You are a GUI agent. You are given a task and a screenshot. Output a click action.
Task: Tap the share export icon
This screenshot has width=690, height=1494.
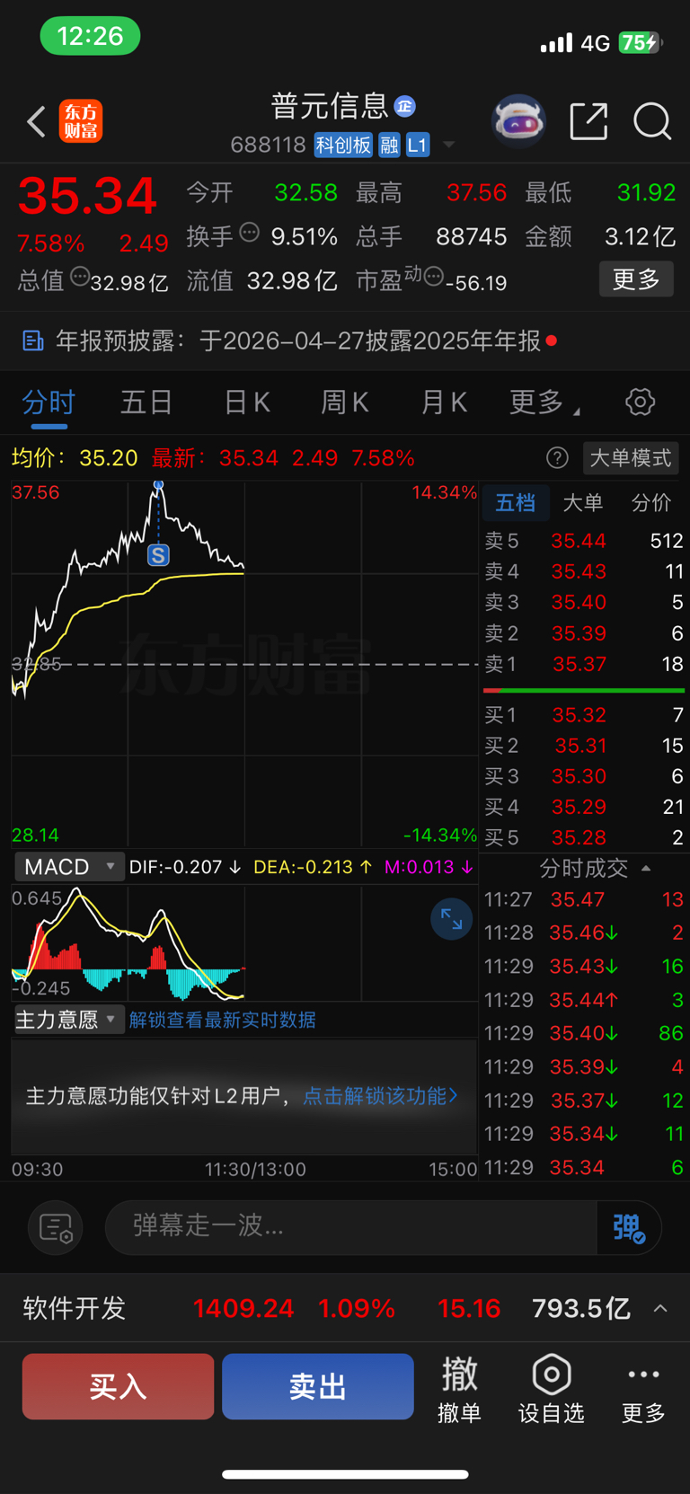coord(589,121)
